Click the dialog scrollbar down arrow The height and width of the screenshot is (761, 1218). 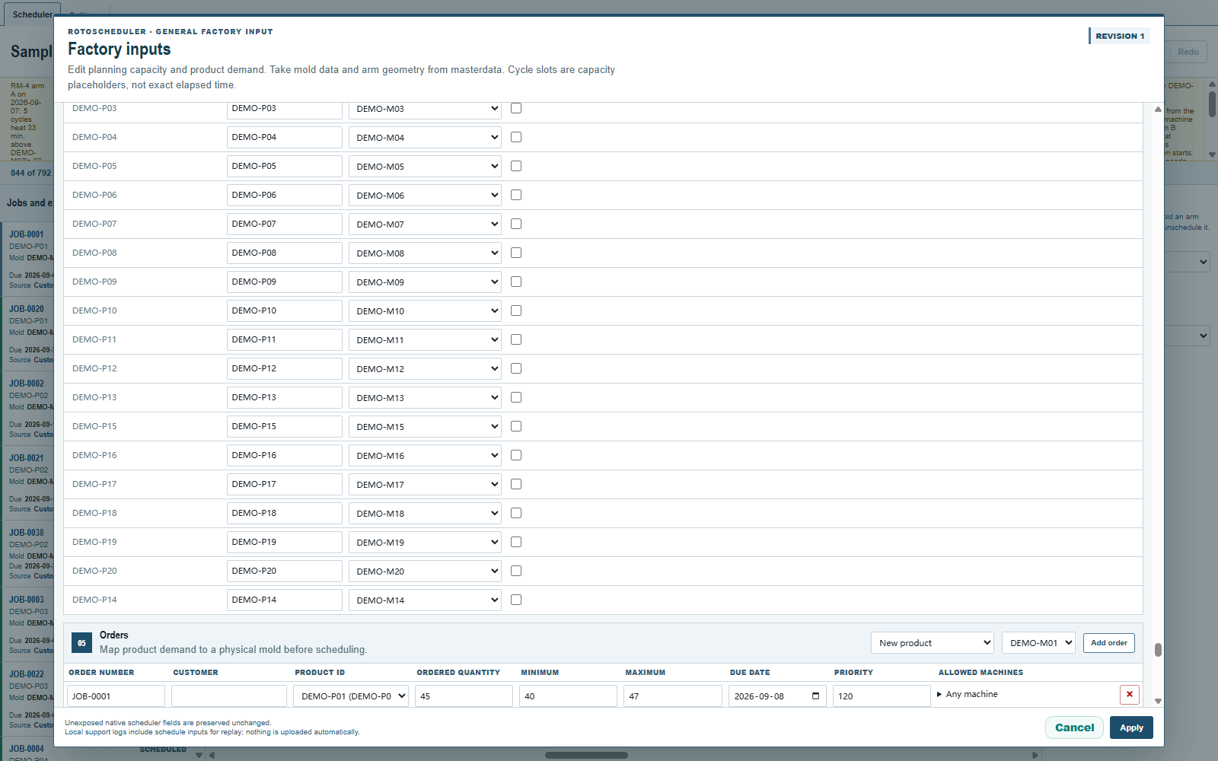click(x=1158, y=701)
